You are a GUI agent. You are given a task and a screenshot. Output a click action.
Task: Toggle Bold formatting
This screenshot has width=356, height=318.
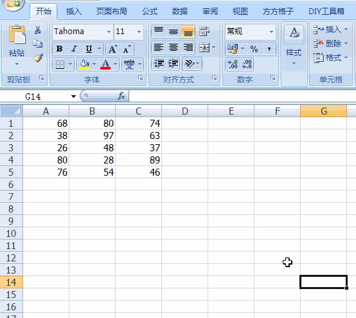[x=60, y=49]
